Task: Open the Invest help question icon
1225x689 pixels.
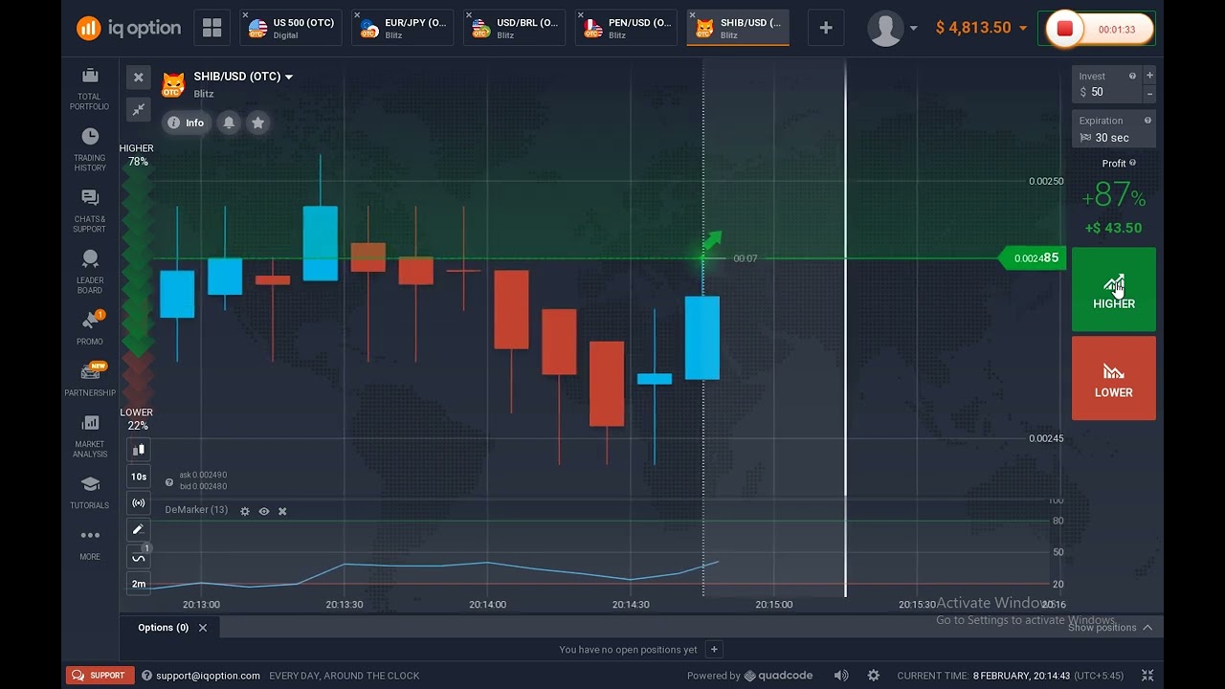Action: click(x=1132, y=77)
